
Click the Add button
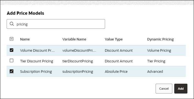pyautogui.click(x=181, y=89)
